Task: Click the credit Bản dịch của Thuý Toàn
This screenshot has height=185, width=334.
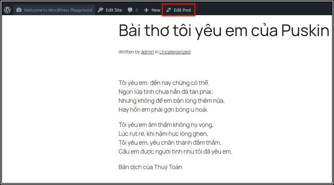Action: tap(150, 167)
